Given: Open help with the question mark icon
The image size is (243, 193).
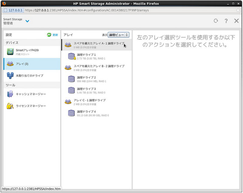Looking at the screenshot, I should pyautogui.click(x=226, y=21).
